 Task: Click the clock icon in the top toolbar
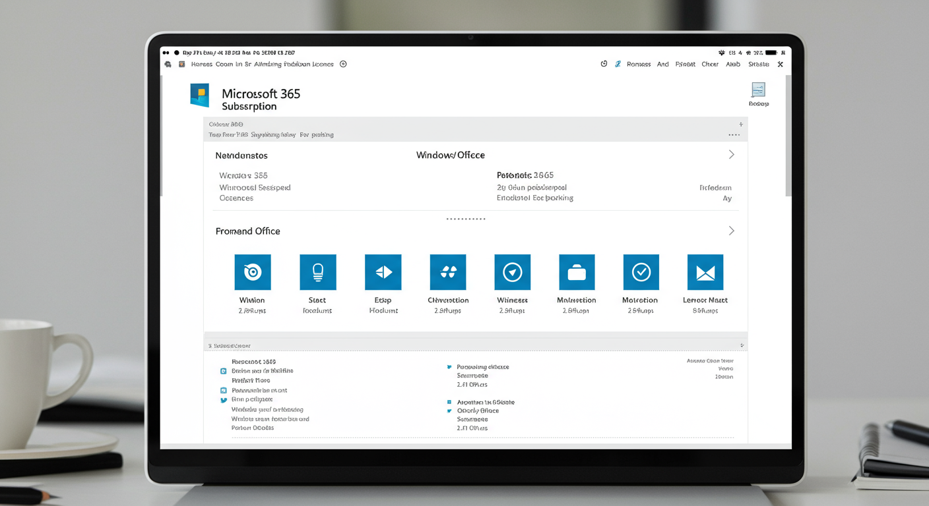tap(604, 64)
